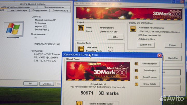Switch to the Имя компьютера tab
Screen dimensions: 187x105
coord(18,10)
